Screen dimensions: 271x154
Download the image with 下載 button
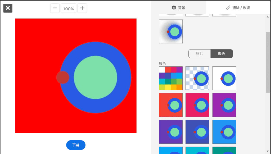(x=76, y=145)
